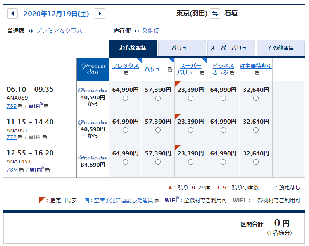Select バリュー 57,390円 for ANA089
Viewport: 309px width, 246px height.
pyautogui.click(x=158, y=98)
